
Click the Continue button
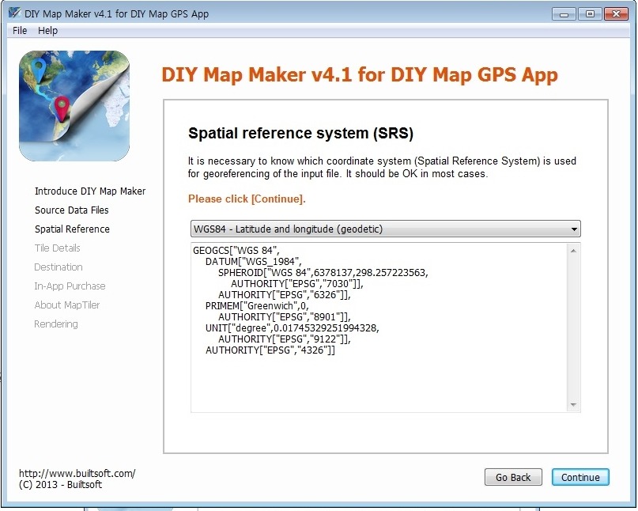(x=580, y=477)
